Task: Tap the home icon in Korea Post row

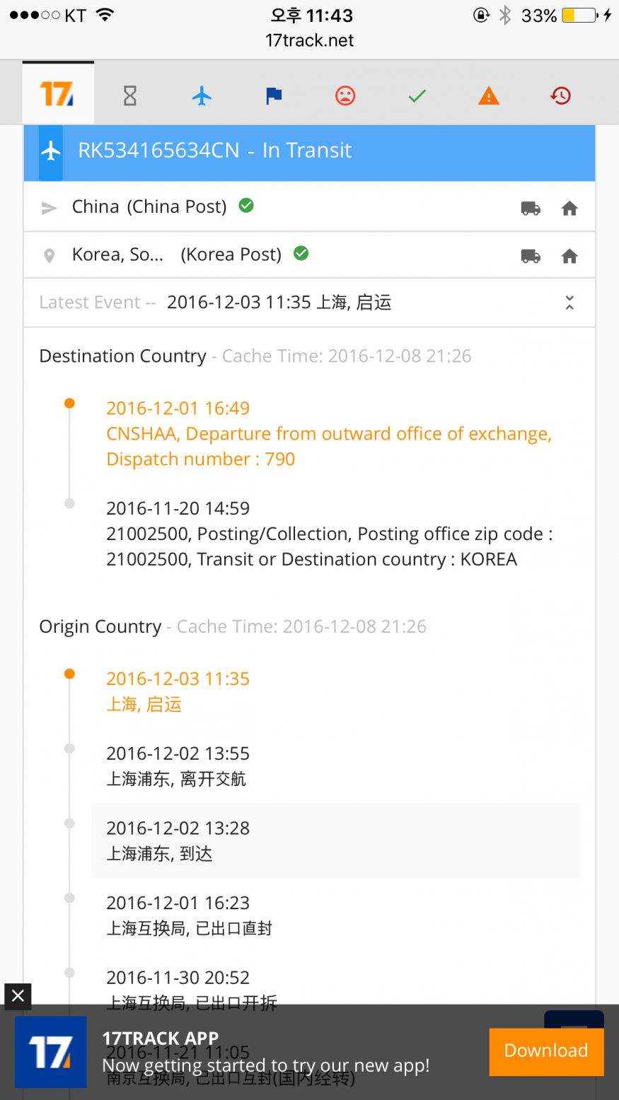Action: coord(569,257)
